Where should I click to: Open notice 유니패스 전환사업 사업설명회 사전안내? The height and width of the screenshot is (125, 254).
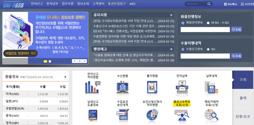(125, 31)
